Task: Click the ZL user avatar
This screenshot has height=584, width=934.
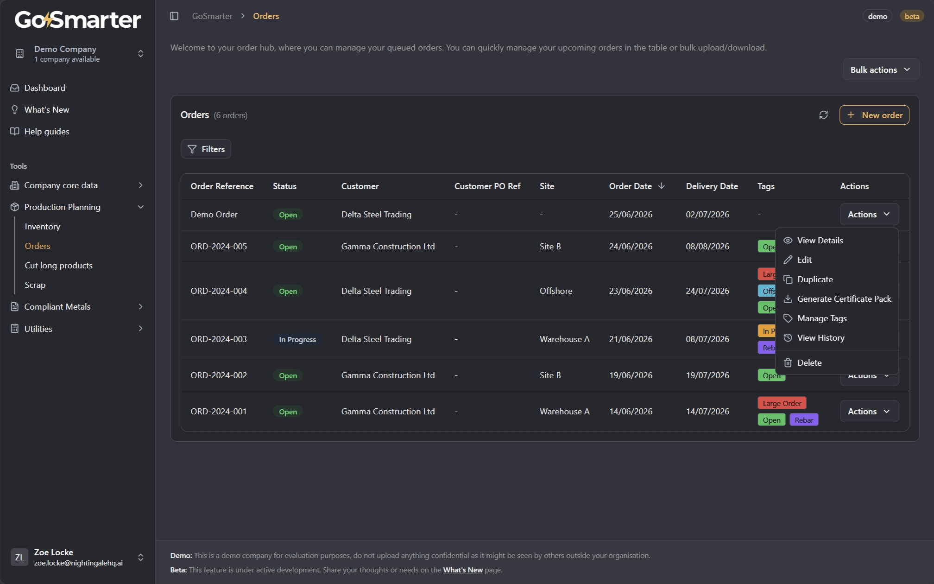Action: point(19,557)
